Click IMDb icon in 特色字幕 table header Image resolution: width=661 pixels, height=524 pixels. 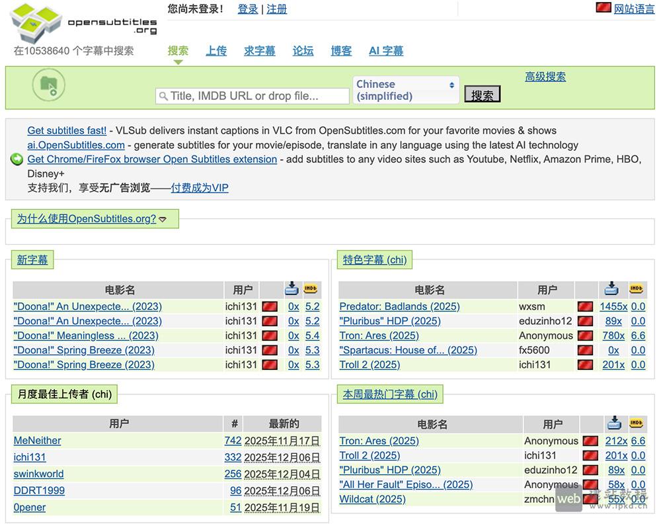point(637,289)
